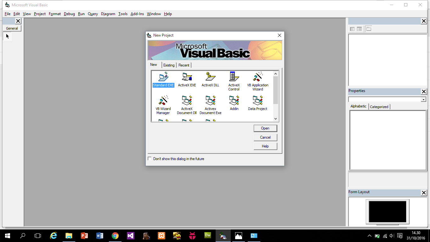Open Task View on the taskbar
This screenshot has width=430, height=242.
38,235
